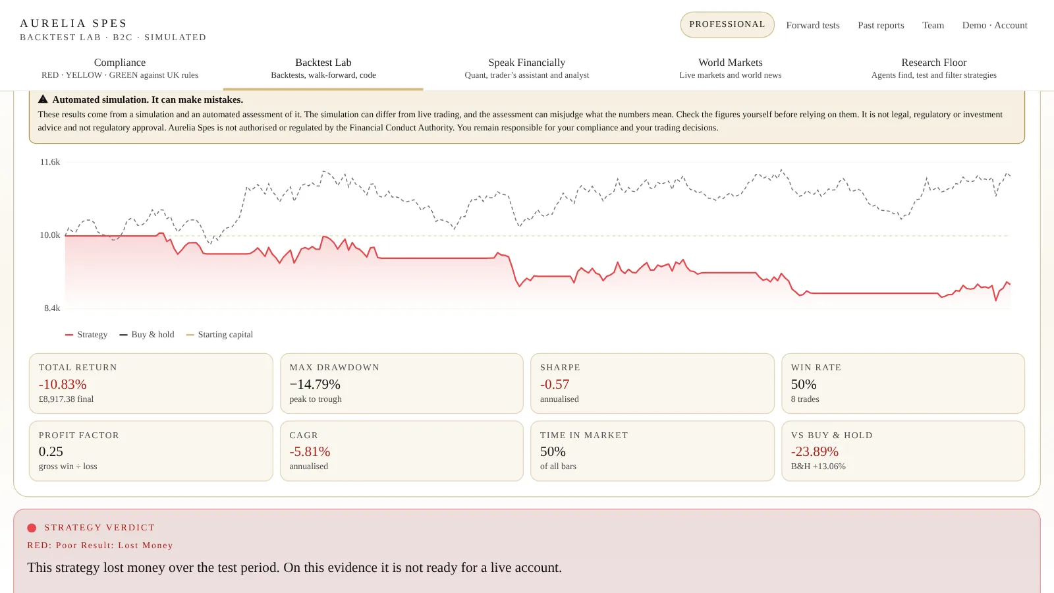Open the Forward tests link

tap(813, 25)
